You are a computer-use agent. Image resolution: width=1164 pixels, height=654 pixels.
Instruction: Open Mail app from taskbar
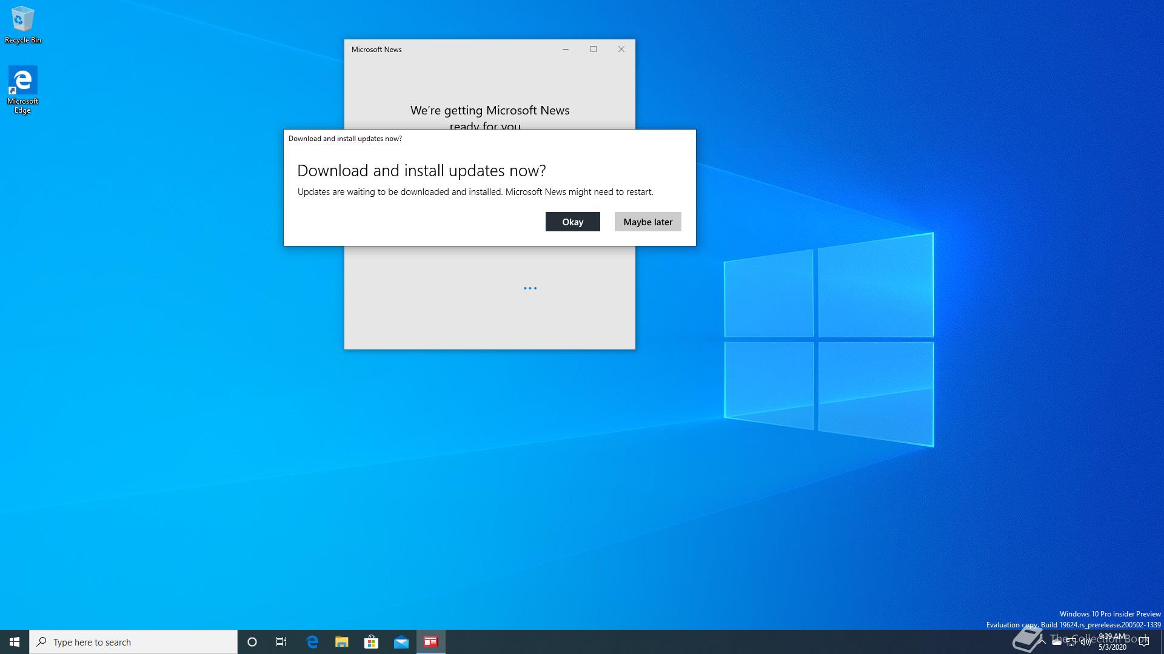click(401, 642)
